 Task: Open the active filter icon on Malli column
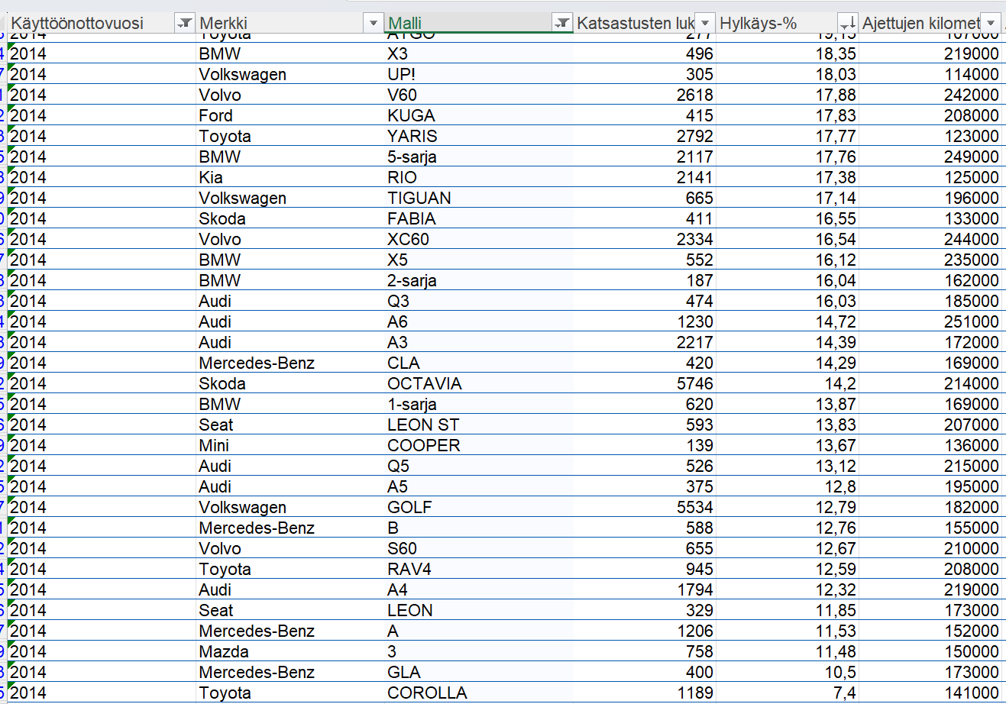(561, 23)
